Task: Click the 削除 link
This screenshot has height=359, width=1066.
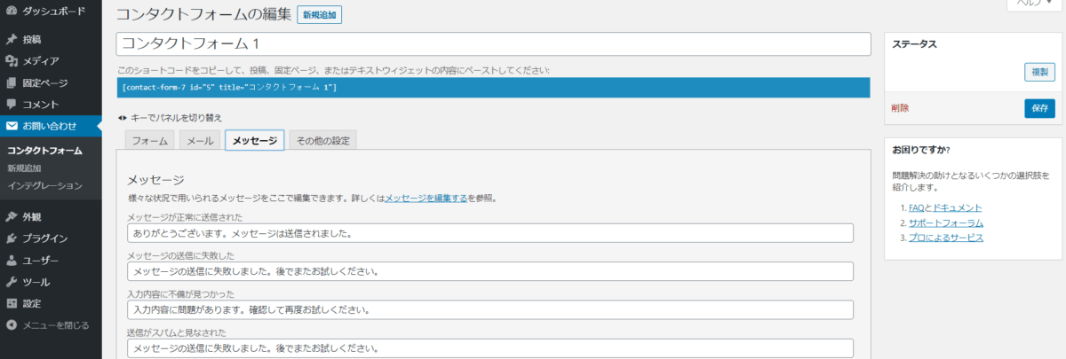Action: click(x=901, y=108)
